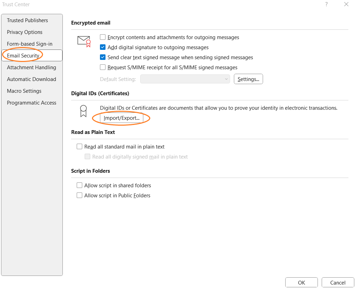The width and height of the screenshot is (355, 288).
Task: Allow script in Public Folders
Action: [79, 195]
